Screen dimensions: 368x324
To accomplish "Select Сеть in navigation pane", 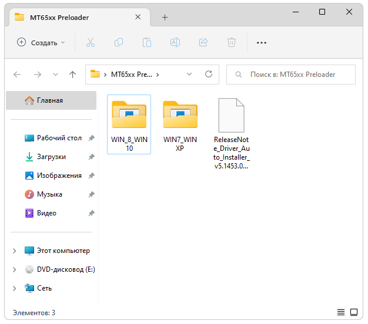I will pos(38,288).
